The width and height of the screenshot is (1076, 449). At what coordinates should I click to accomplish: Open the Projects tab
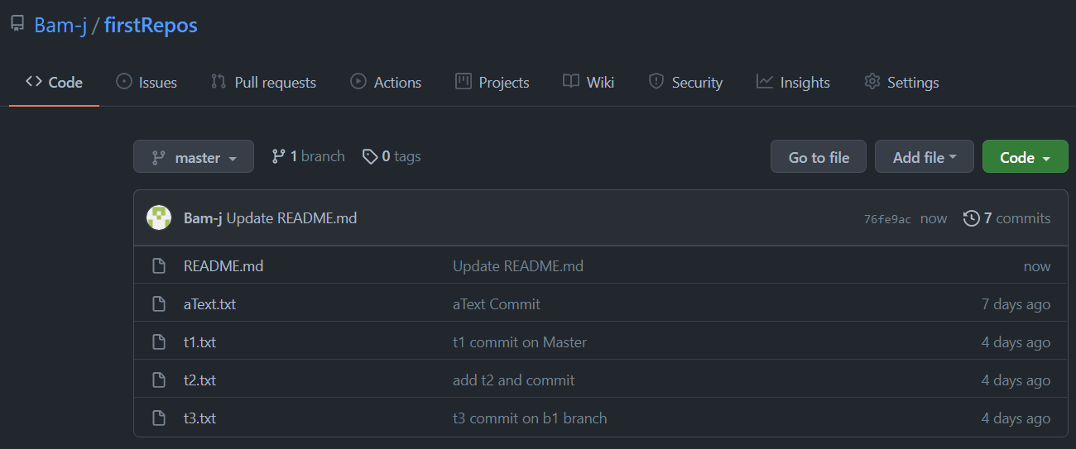pos(492,82)
